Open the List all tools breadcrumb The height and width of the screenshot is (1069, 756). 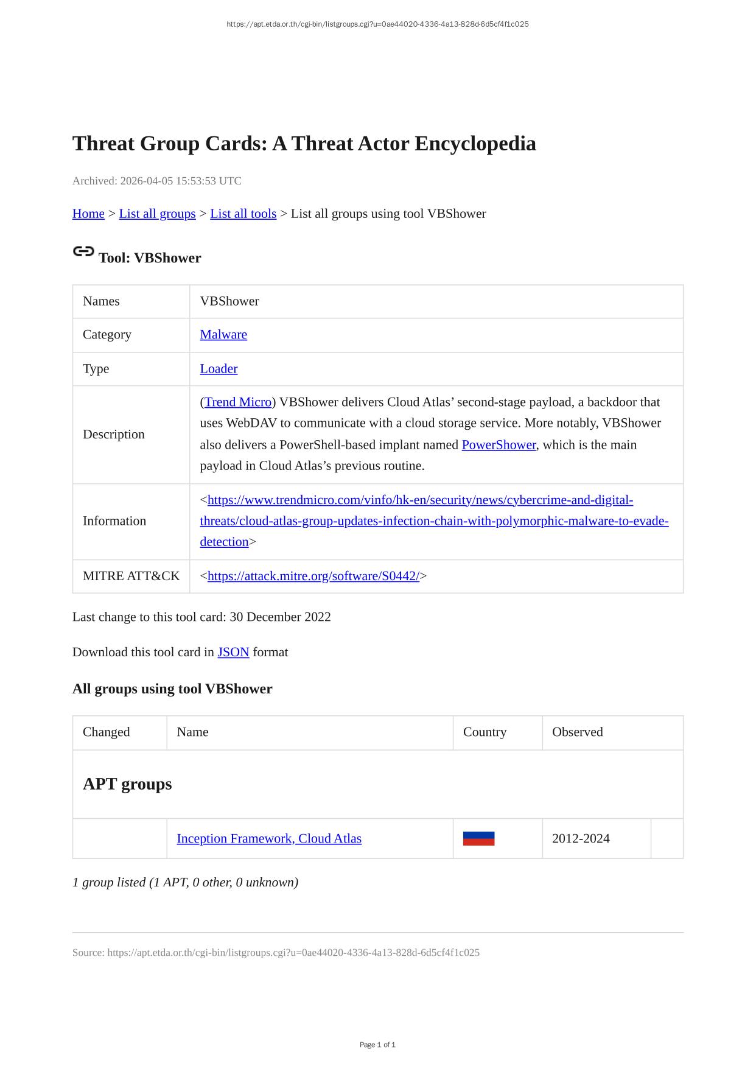click(243, 214)
